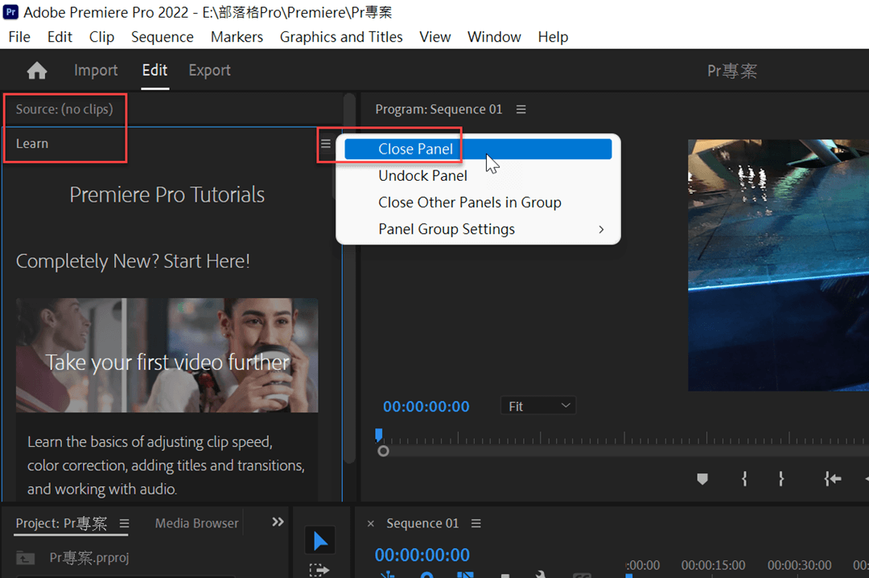Switch to the Media Browser tab
Image resolution: width=869 pixels, height=578 pixels.
197,523
